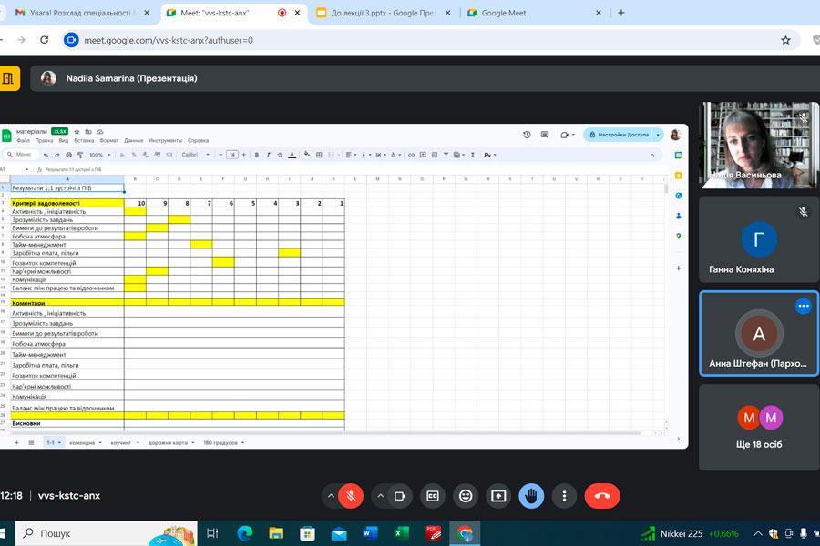This screenshot has height=546, width=820.
Task: Open the Инструменты menu in Sheets
Action: click(x=165, y=140)
